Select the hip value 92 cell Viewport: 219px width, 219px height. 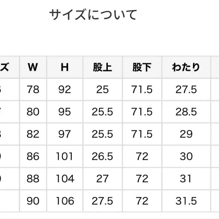[x=65, y=89]
